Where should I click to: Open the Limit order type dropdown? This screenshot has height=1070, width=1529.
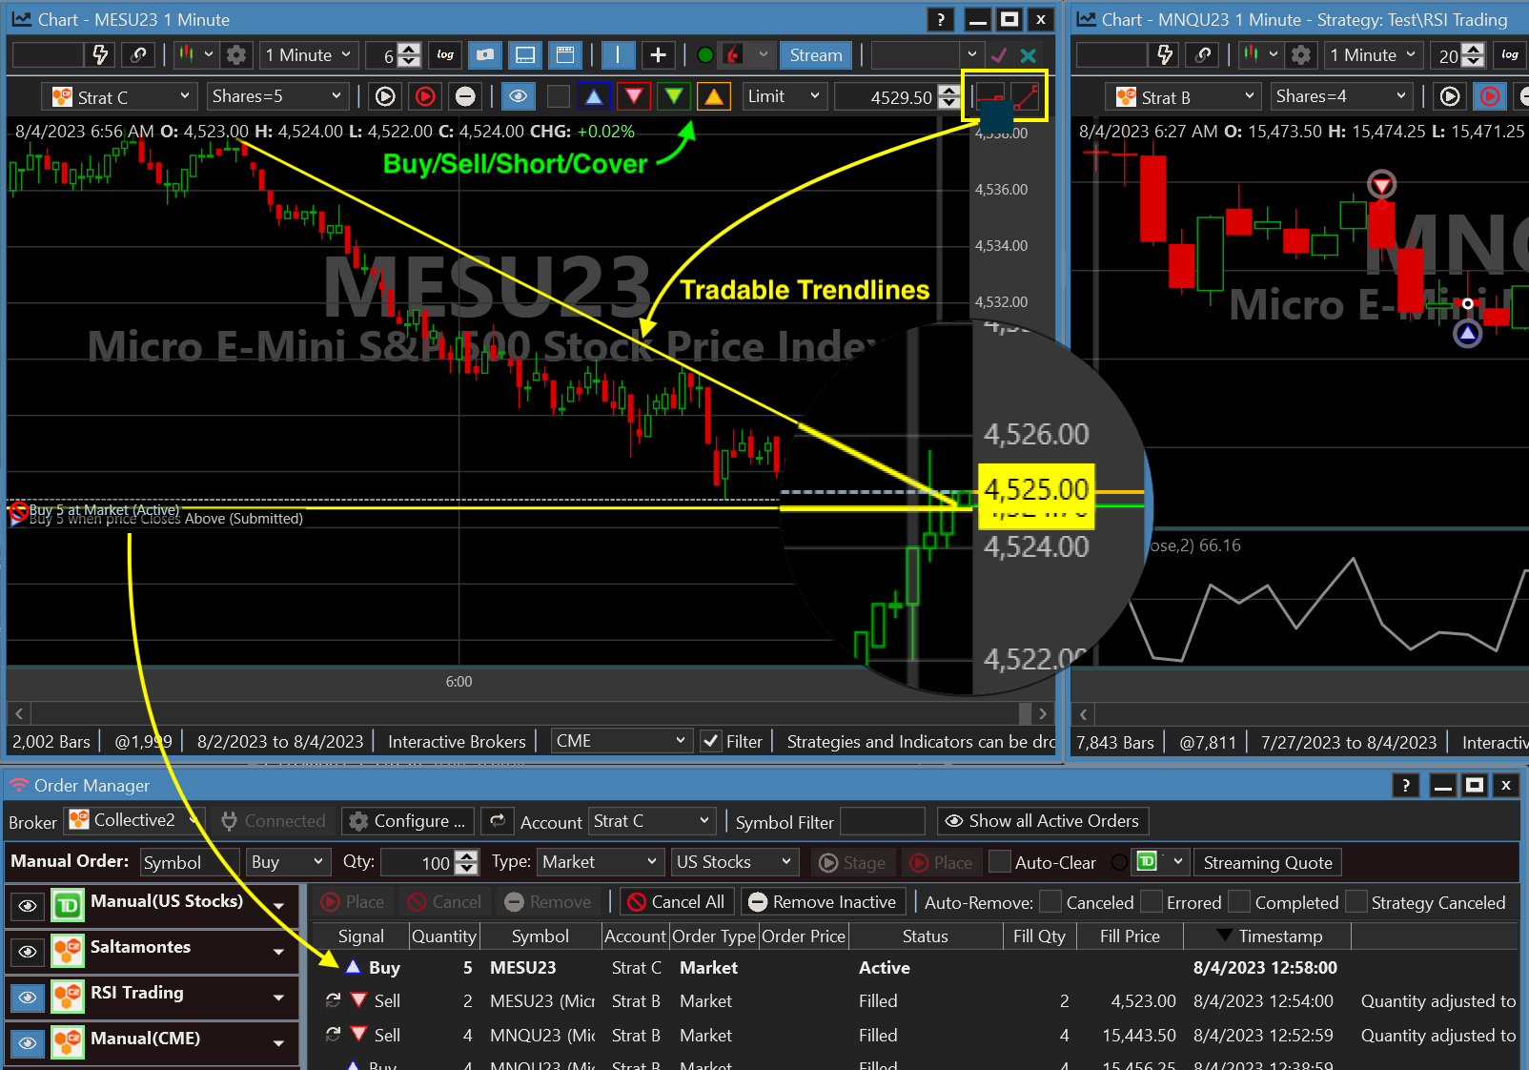point(783,96)
